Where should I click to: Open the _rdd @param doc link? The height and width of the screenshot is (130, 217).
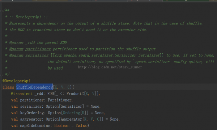[x=30, y=42]
